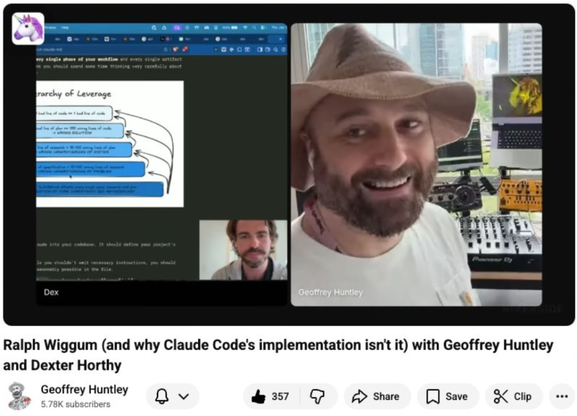Screen dimensions: 577x416
Task: Click the Hierarchy of Leverage diagram
Action: click(x=110, y=144)
